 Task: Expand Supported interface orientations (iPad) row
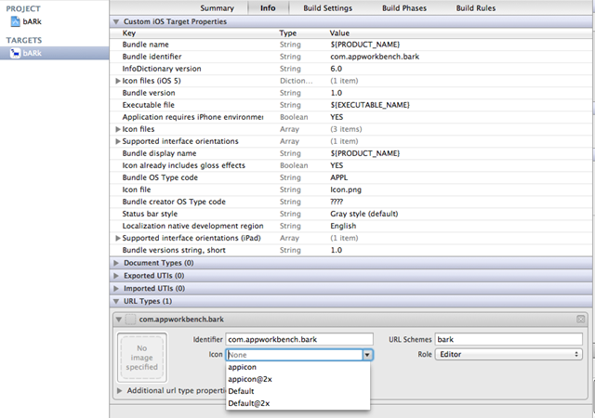(117, 238)
